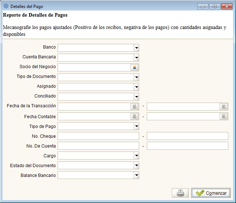Expand the Balance Bancario dropdown
The image size is (236, 203).
(x=136, y=175)
